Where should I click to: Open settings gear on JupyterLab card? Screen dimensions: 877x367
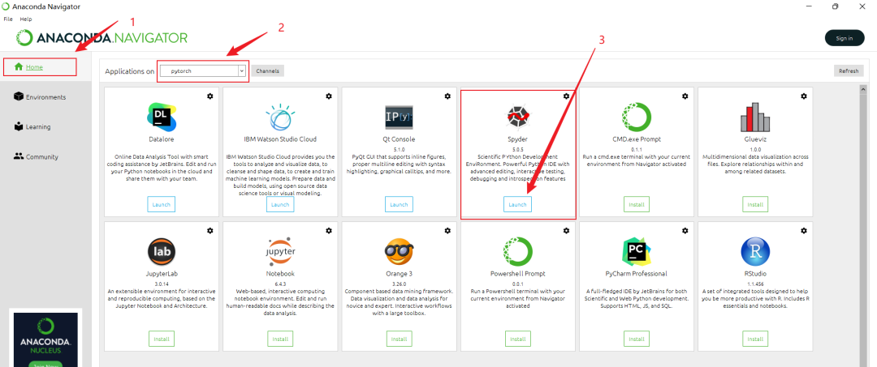[210, 230]
